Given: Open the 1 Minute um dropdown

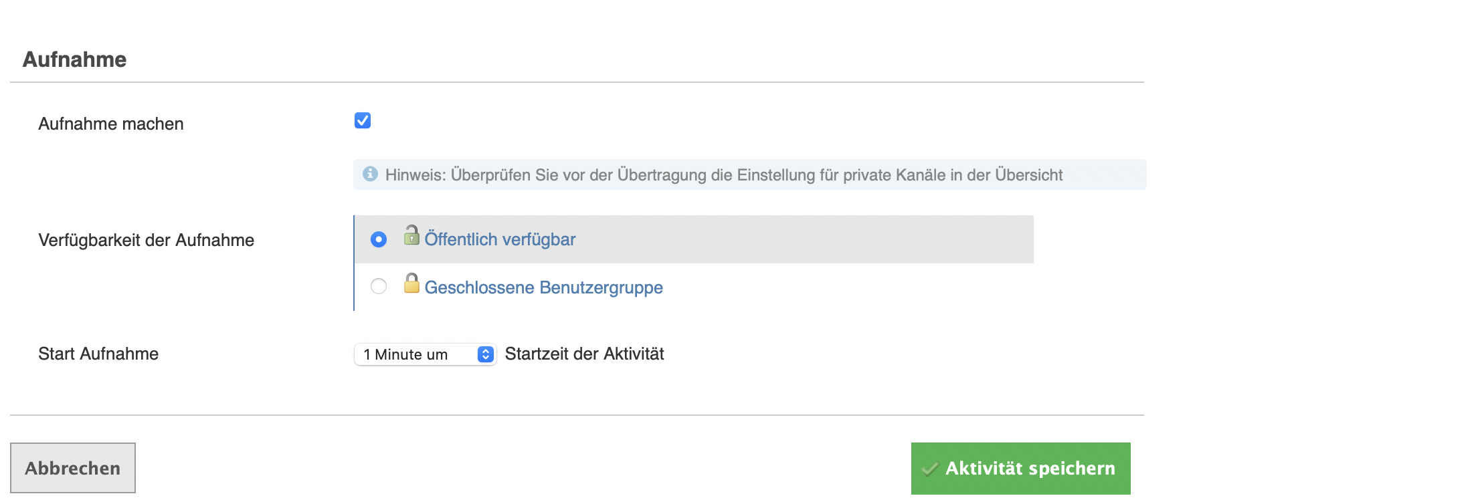Looking at the screenshot, I should 415,354.
